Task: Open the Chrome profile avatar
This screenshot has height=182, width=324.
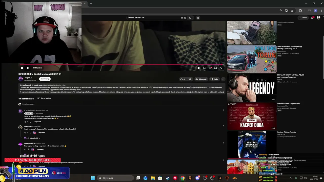Action: click(x=315, y=11)
